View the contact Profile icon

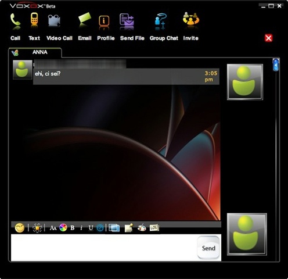pyautogui.click(x=104, y=21)
